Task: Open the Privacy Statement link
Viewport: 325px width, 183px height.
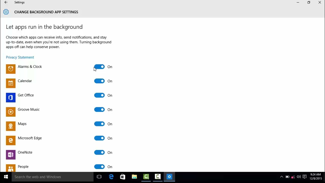Action: click(20, 57)
